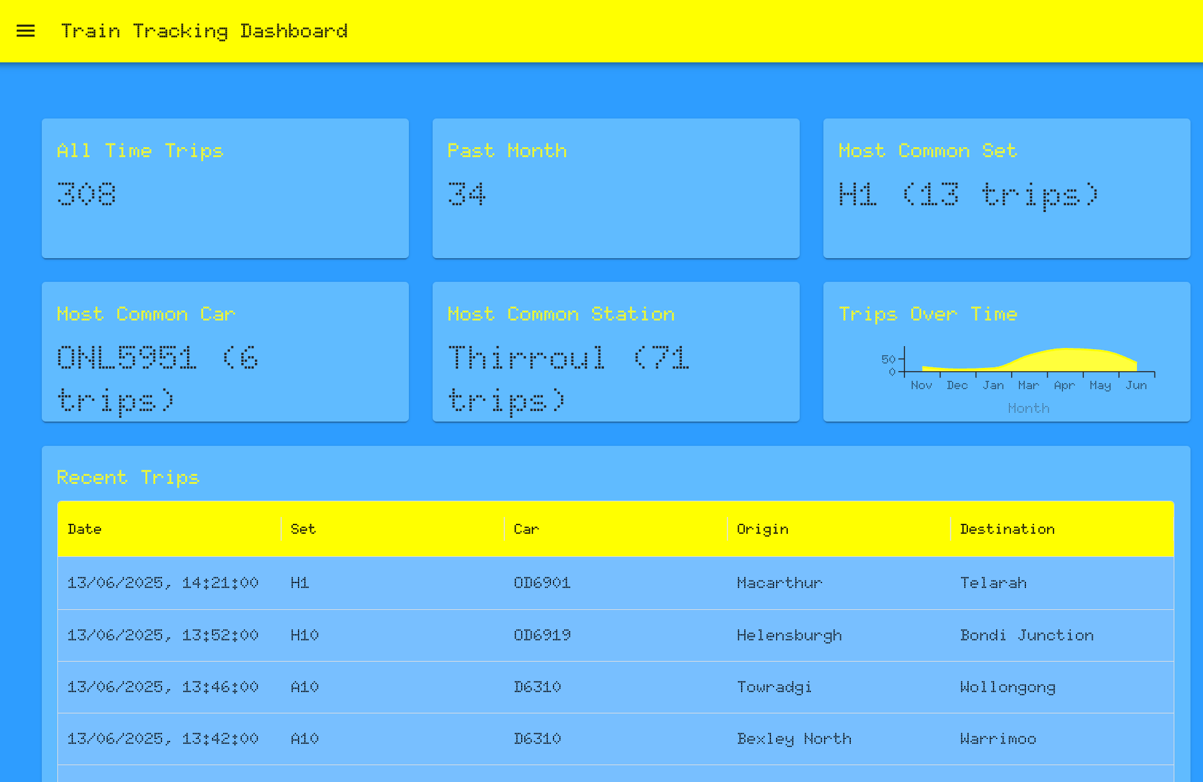Sort table by Set column header

click(303, 529)
